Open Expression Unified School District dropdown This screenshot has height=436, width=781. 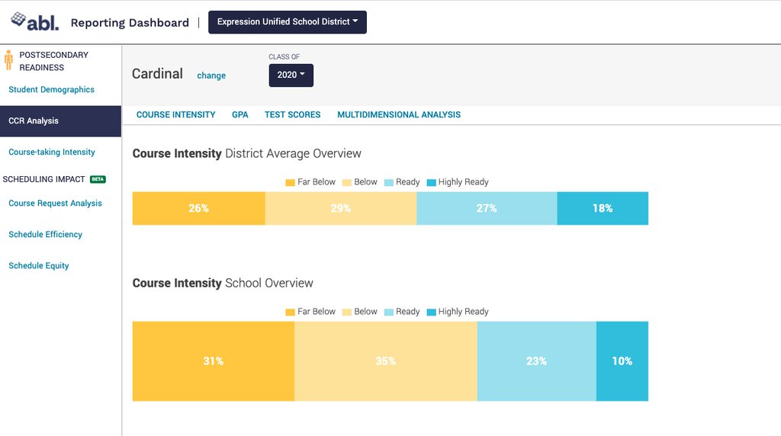point(288,22)
